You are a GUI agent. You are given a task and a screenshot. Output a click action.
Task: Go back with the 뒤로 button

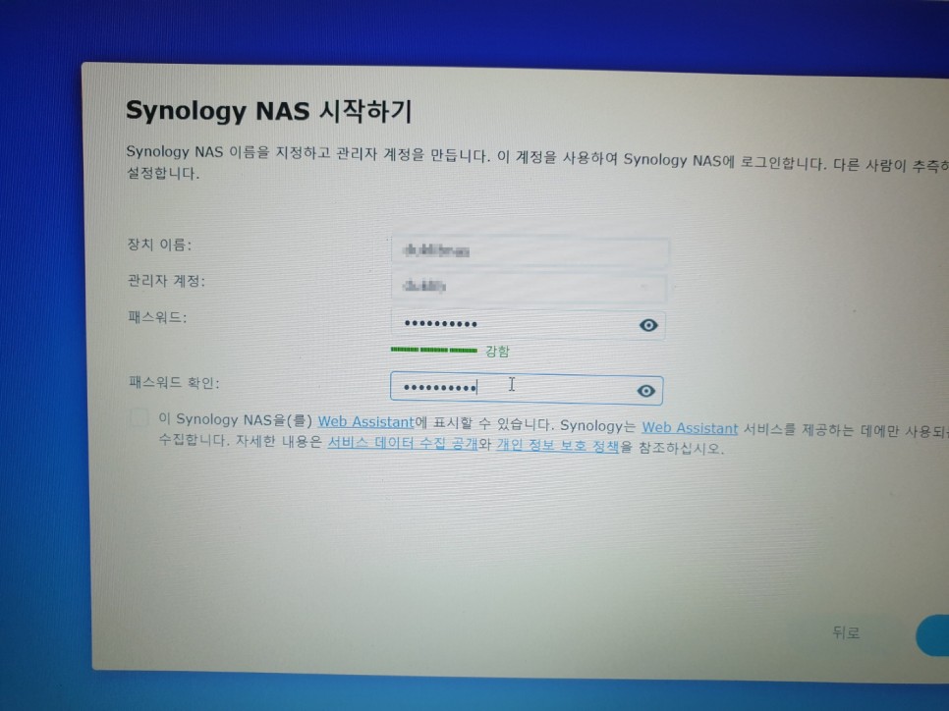[x=846, y=632]
